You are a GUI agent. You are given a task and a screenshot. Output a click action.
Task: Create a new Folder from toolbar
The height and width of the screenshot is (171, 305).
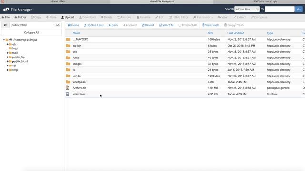point(20,17)
